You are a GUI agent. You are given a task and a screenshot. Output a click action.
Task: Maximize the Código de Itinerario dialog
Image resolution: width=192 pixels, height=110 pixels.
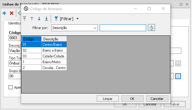tap(149, 9)
